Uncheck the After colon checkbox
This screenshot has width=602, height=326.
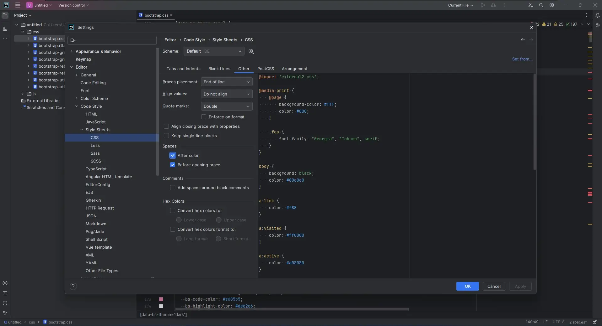pyautogui.click(x=173, y=155)
